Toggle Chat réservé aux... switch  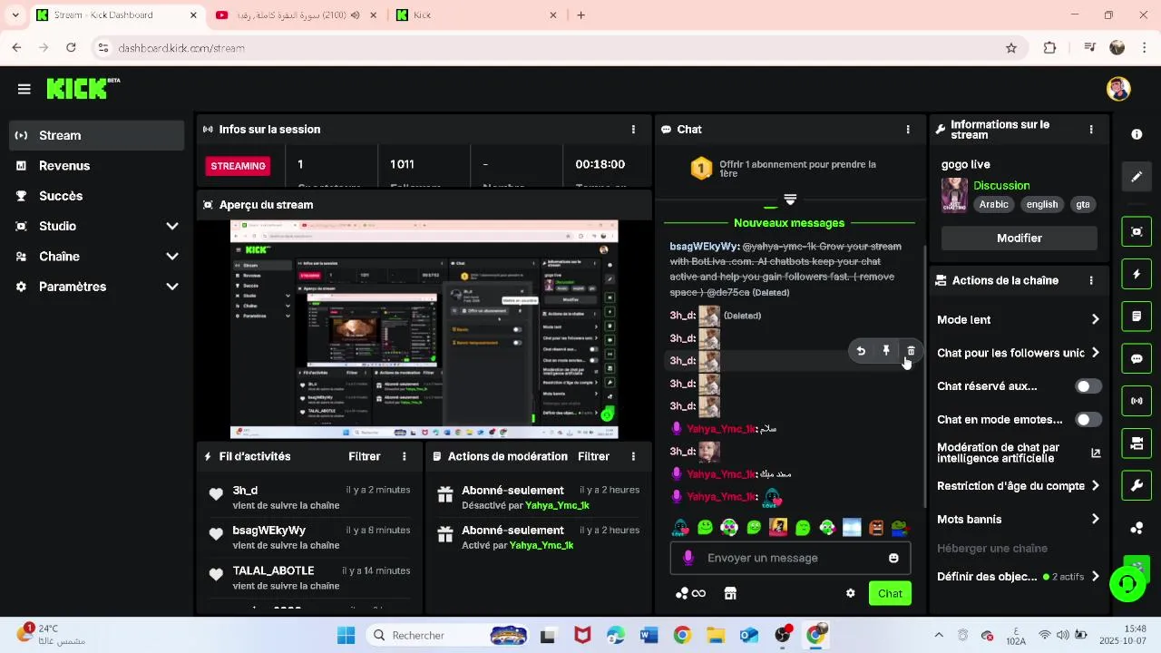(x=1088, y=386)
